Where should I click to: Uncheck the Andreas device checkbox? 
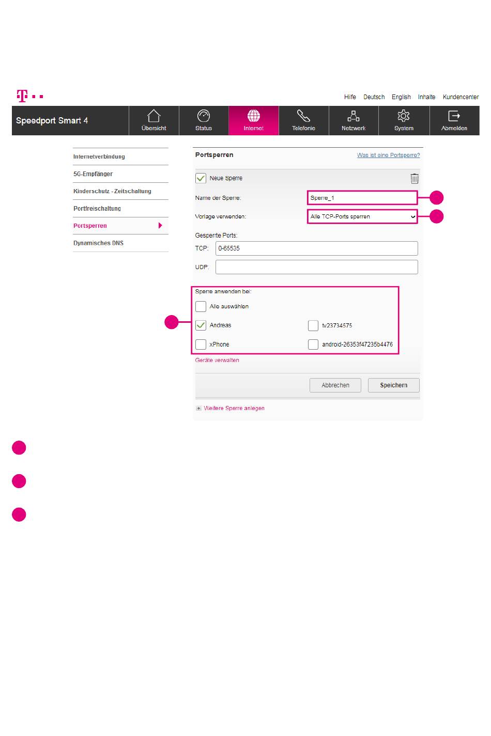(x=201, y=325)
